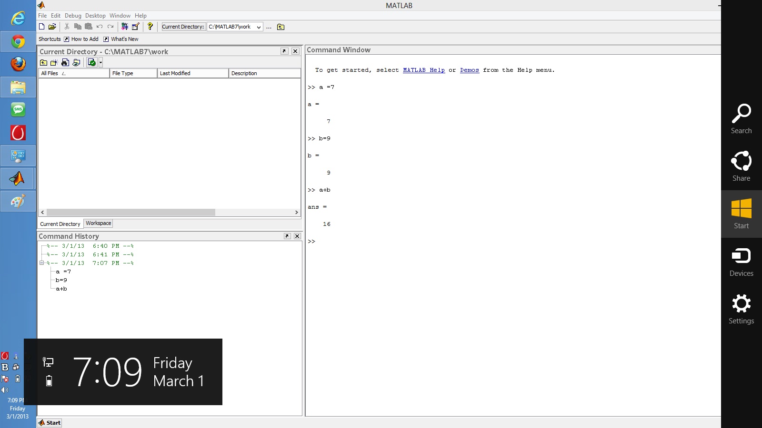Open the Demos link
Screen dimensions: 762x428
(x=470, y=70)
